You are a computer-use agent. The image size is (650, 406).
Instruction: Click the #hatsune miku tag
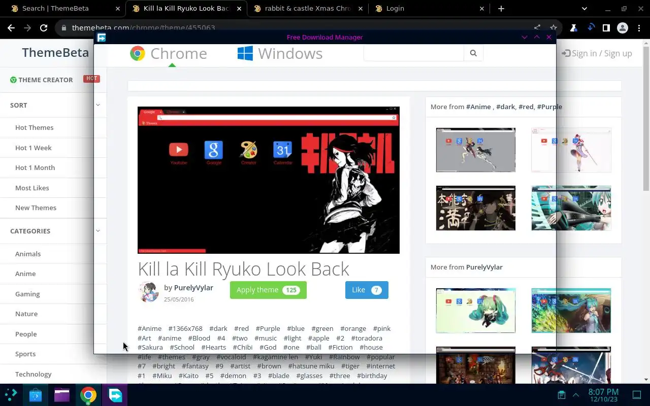311,366
